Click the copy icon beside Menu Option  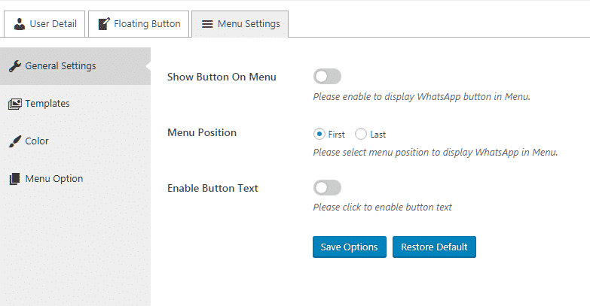coord(14,179)
